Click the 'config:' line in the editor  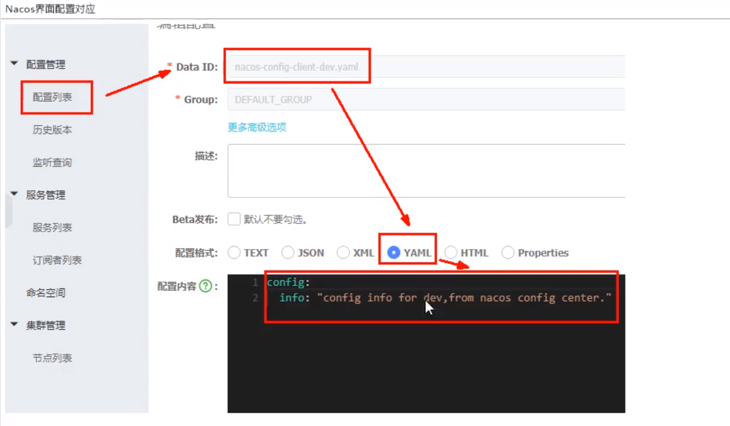289,283
